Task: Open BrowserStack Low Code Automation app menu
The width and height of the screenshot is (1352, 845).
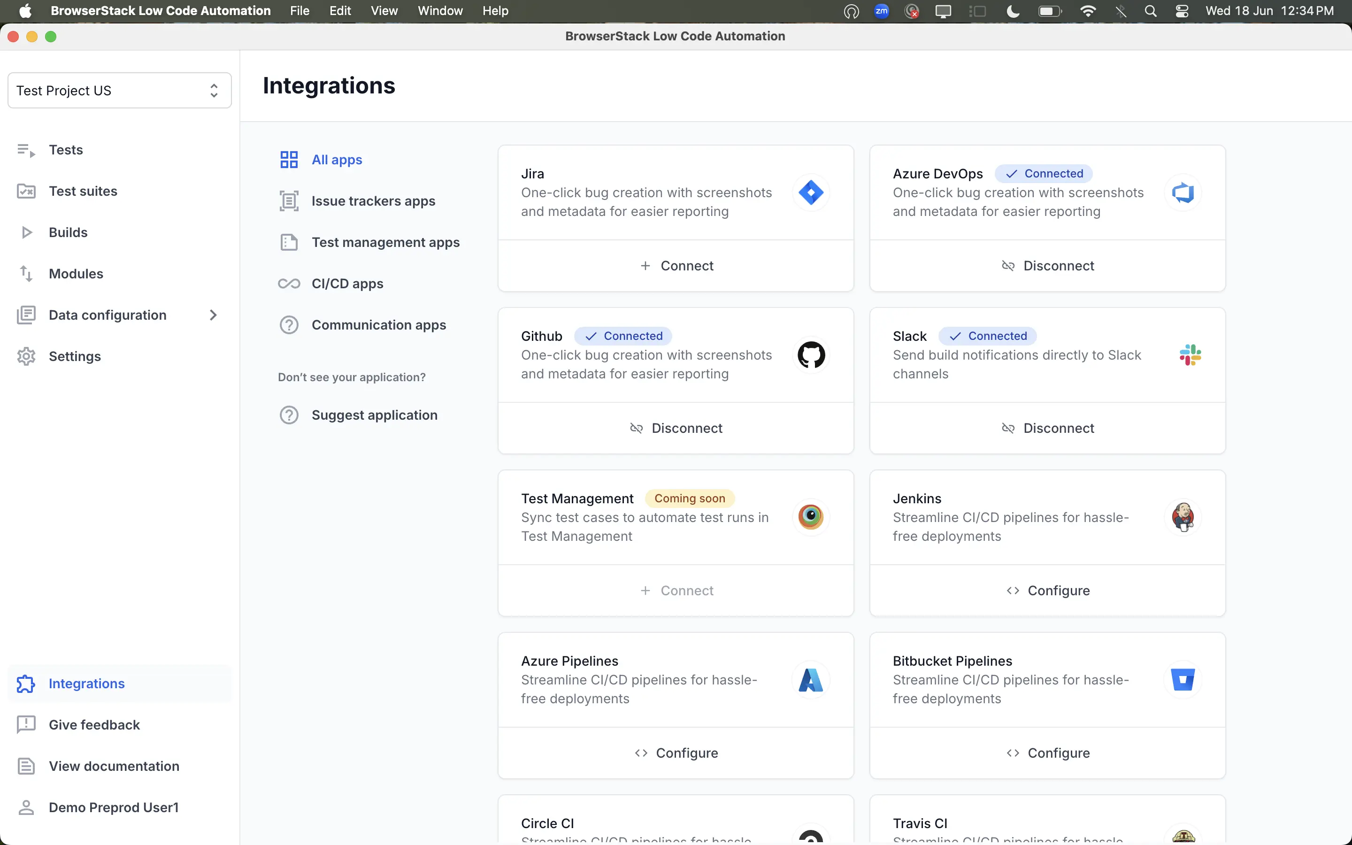Action: (161, 11)
